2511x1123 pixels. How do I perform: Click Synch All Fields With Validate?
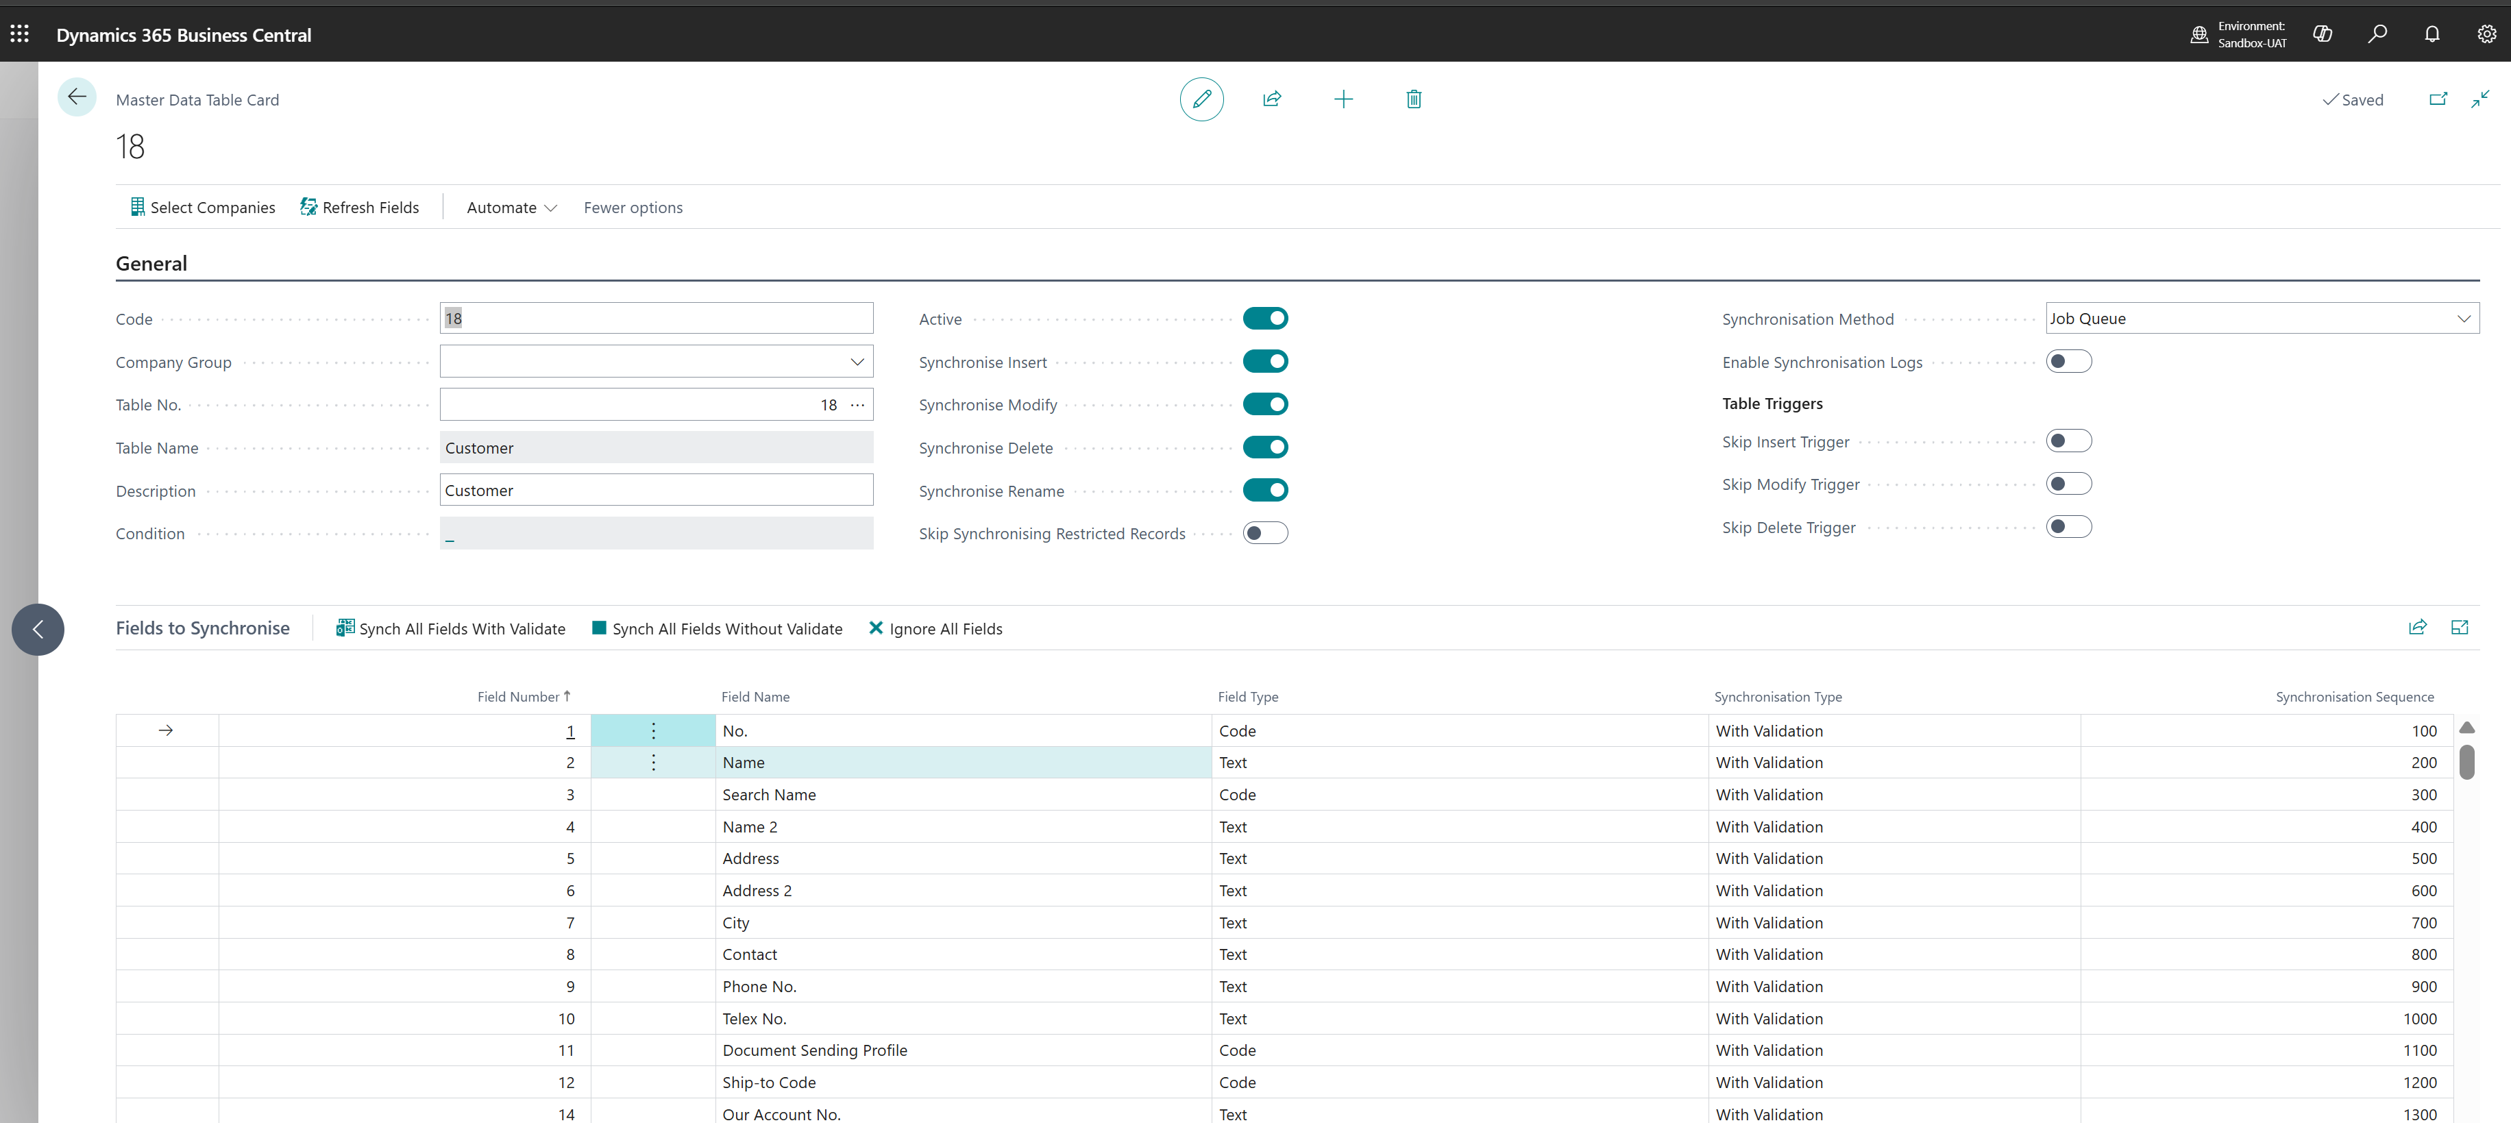tap(450, 629)
